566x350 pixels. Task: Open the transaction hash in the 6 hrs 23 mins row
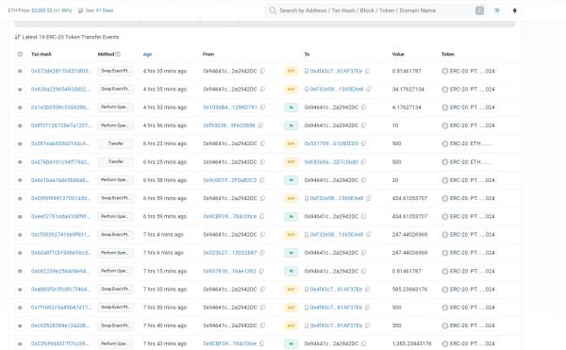coord(60,143)
